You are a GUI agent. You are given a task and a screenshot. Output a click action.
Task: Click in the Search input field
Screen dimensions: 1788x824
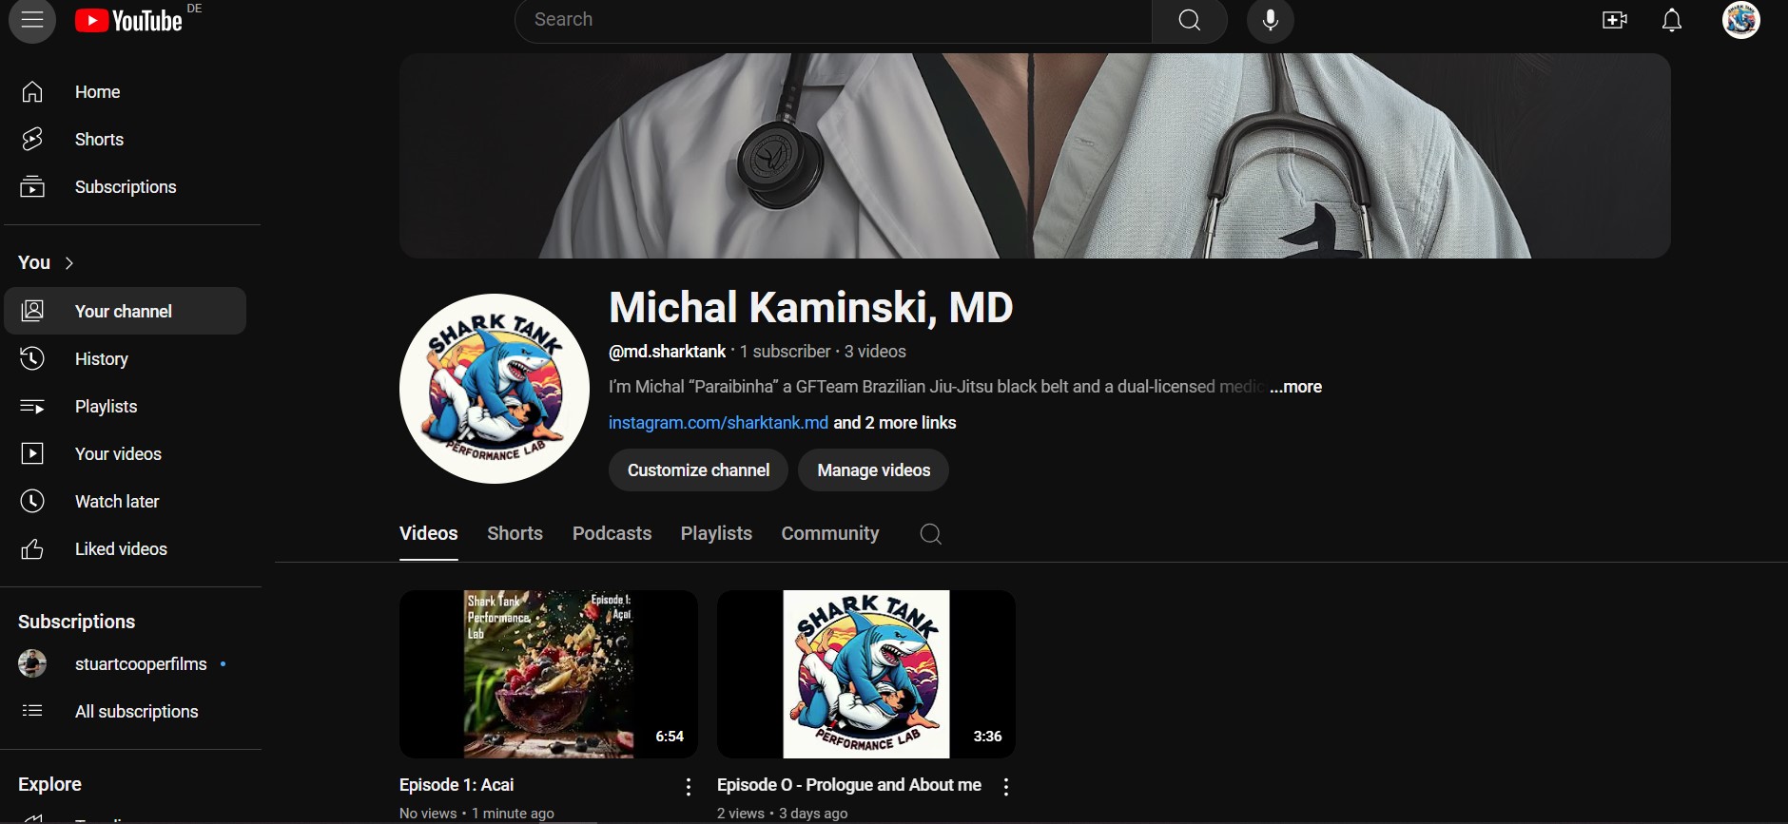pos(833,20)
